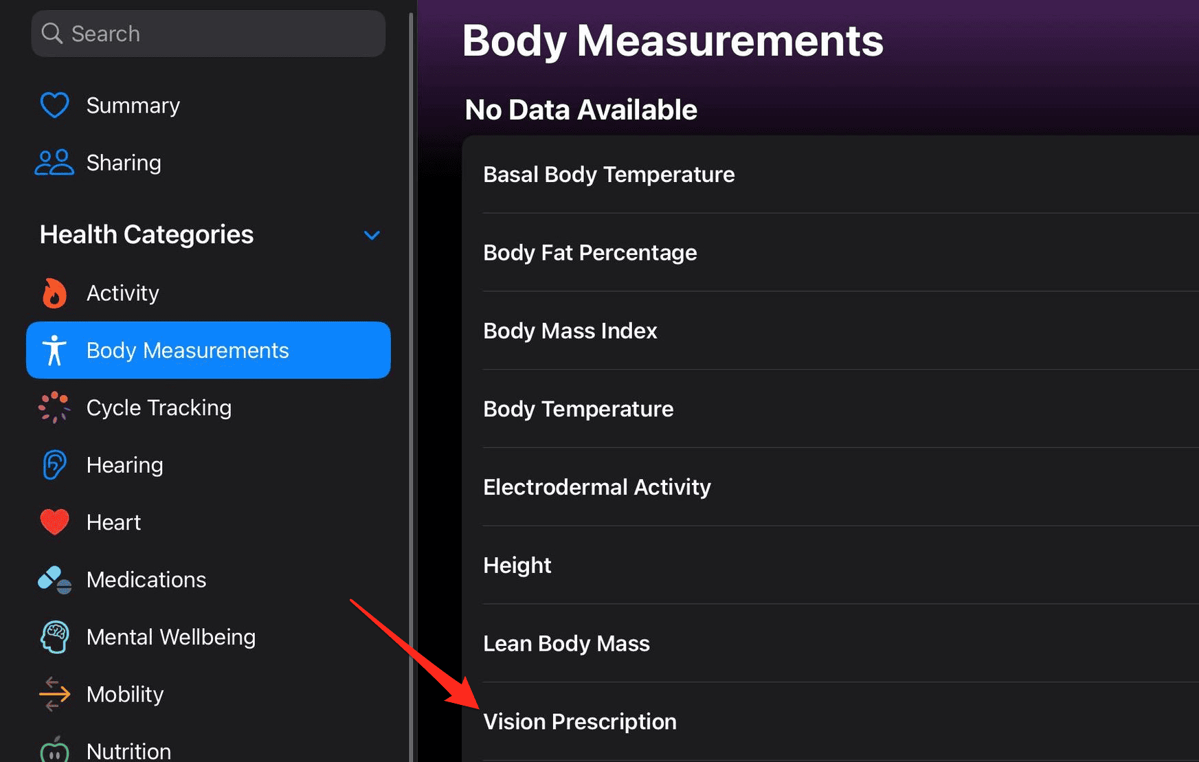This screenshot has height=762, width=1199.
Task: Open the Nutrition category
Action: (x=128, y=751)
